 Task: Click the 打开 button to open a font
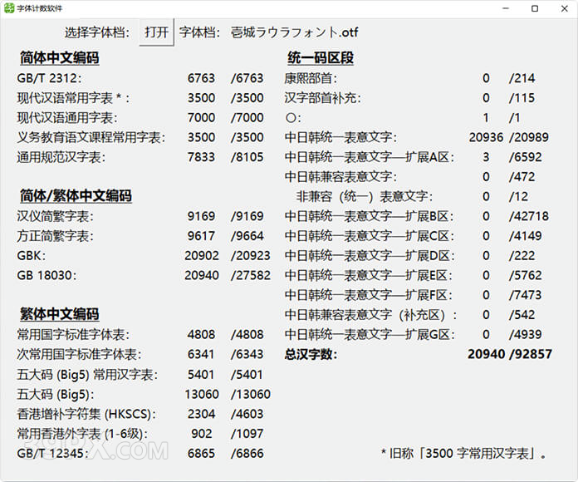(156, 32)
